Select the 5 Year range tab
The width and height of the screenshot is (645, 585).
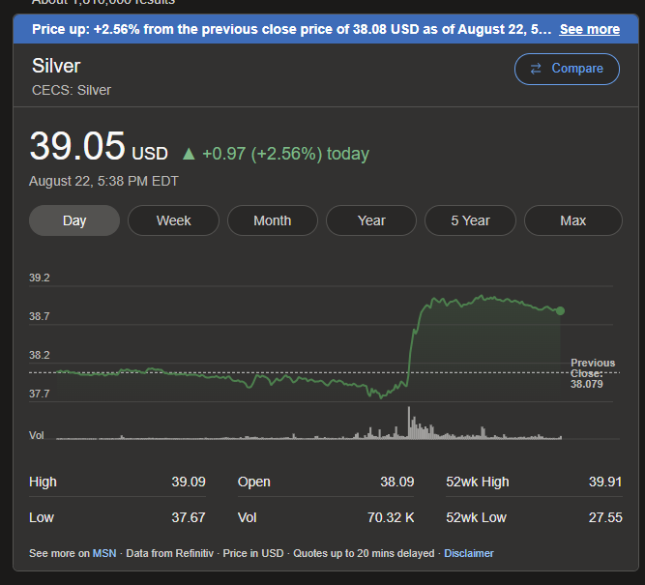click(470, 220)
